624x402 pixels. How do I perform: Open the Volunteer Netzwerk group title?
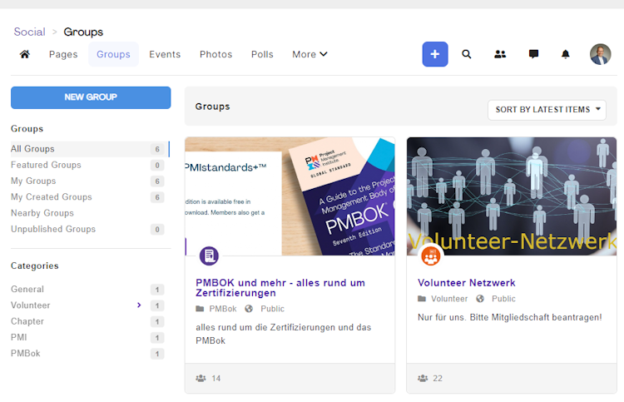pyautogui.click(x=467, y=283)
